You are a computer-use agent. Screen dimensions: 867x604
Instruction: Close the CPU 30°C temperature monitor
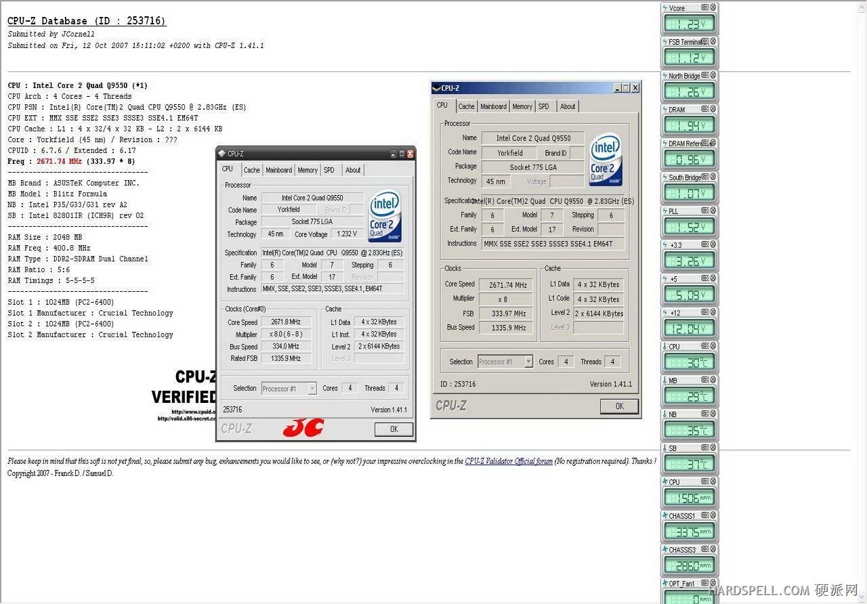click(713, 345)
